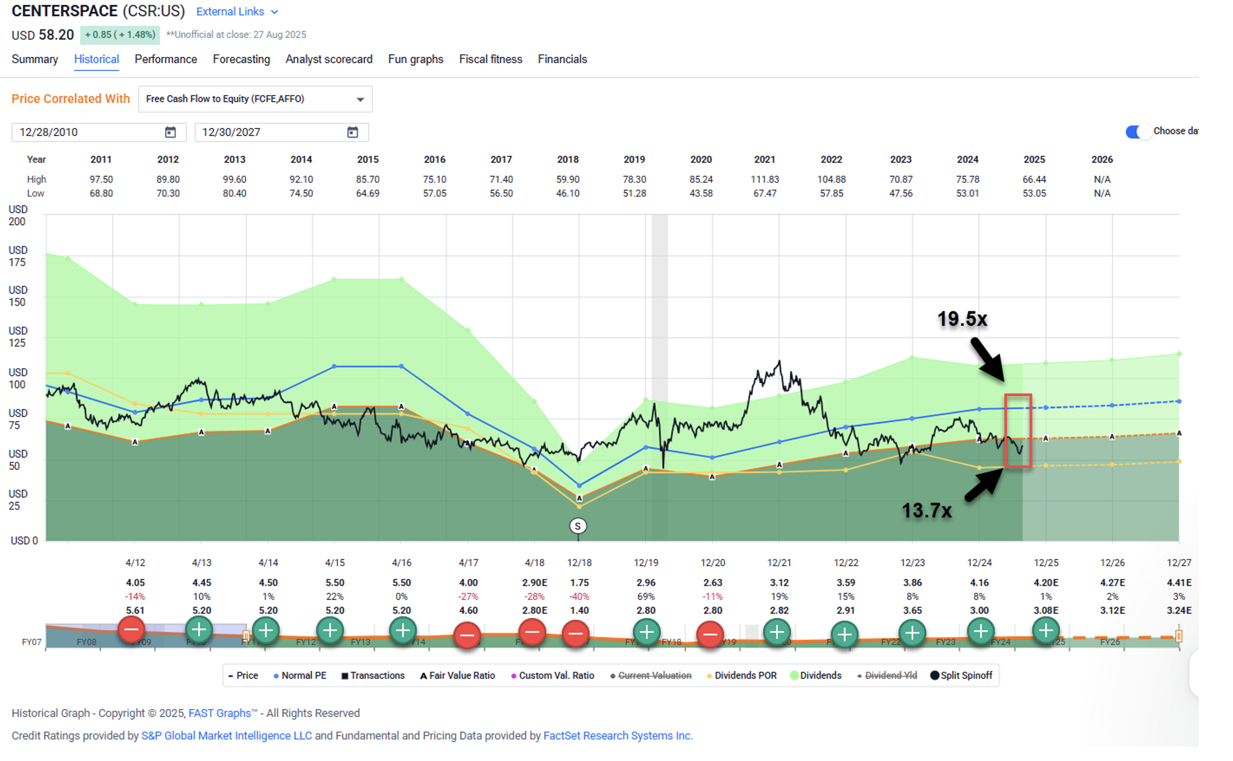Toggle Normal PE line in legend
Image resolution: width=1233 pixels, height=761 pixels.
point(300,676)
